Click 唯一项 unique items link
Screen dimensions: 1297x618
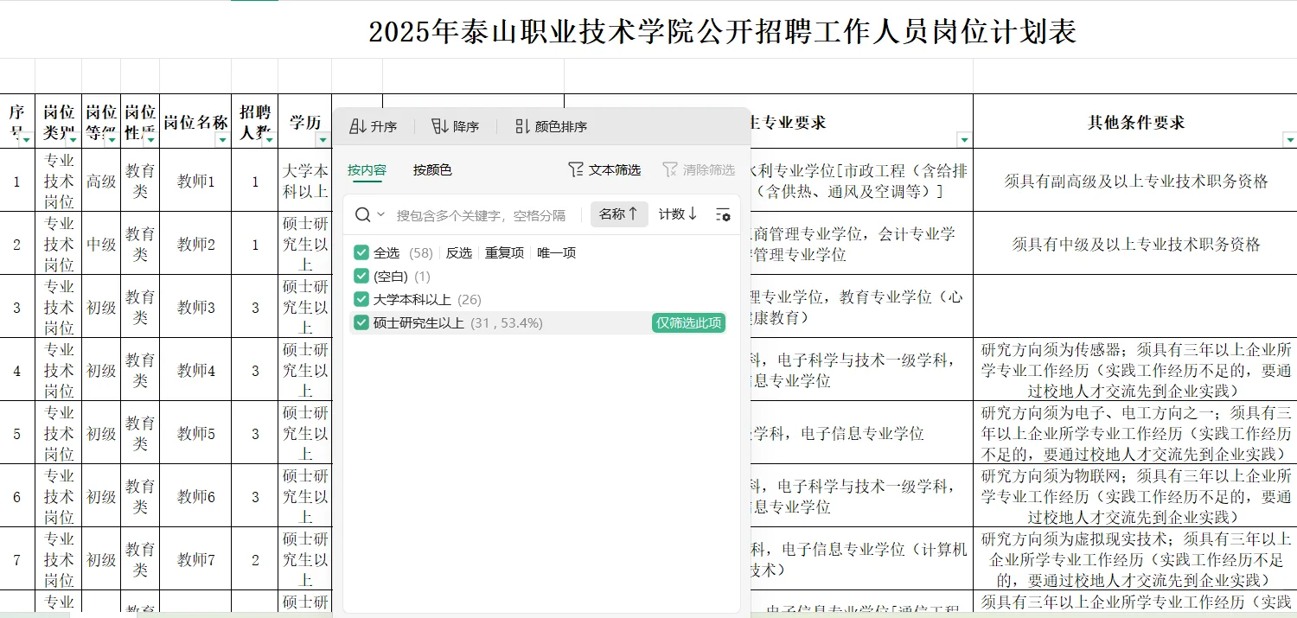coord(556,252)
